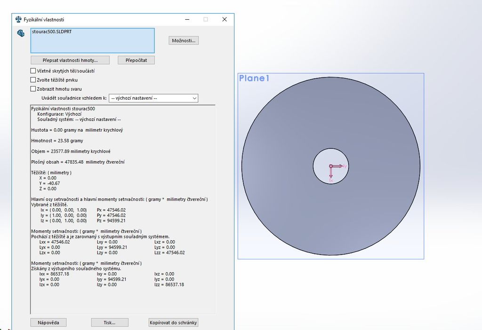Click the Y = -40.67 centroid value
The height and width of the screenshot is (330, 482).
(x=49, y=183)
